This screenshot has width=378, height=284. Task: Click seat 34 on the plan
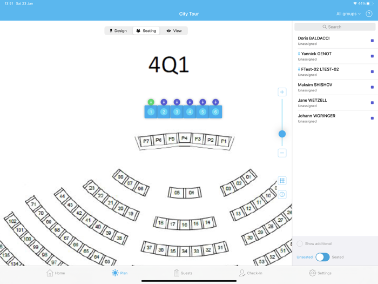coord(185,251)
